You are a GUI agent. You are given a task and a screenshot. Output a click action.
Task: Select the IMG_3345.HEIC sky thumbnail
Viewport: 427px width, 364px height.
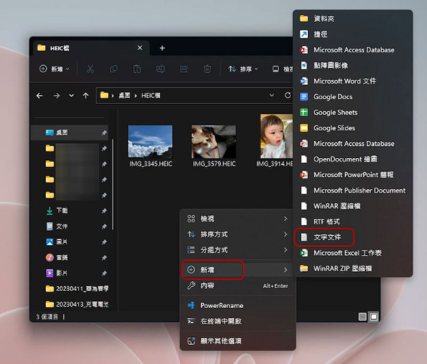tap(150, 142)
